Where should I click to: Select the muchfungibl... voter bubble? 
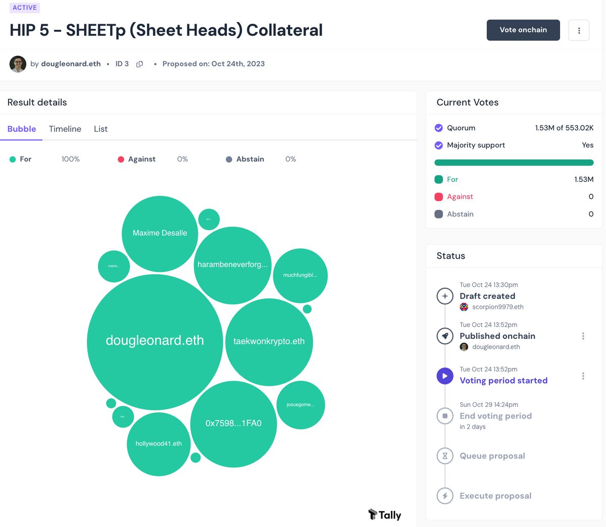click(x=300, y=276)
